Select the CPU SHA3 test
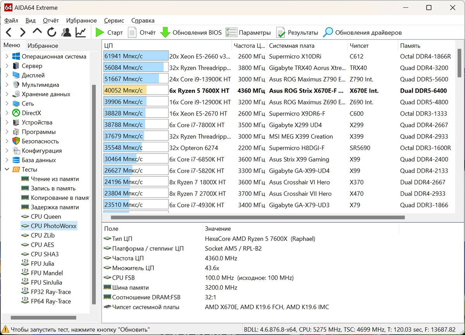The width and height of the screenshot is (465, 335). coord(45,254)
